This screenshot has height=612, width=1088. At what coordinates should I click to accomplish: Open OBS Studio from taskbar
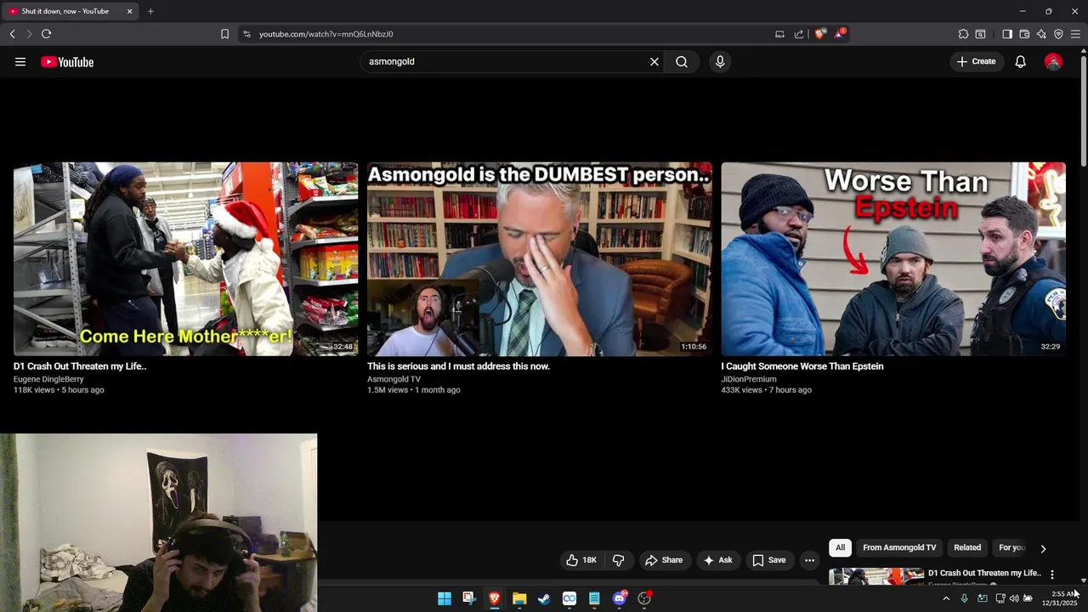click(644, 598)
